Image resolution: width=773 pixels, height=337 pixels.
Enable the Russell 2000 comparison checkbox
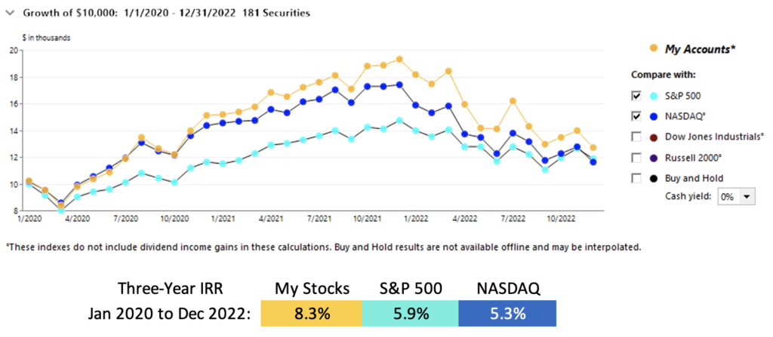point(637,158)
